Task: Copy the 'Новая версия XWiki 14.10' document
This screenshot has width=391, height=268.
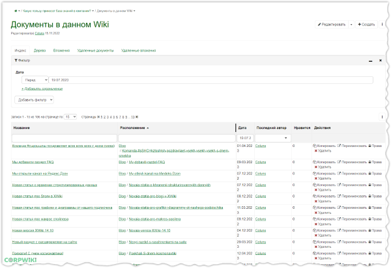Action: tap(324, 231)
